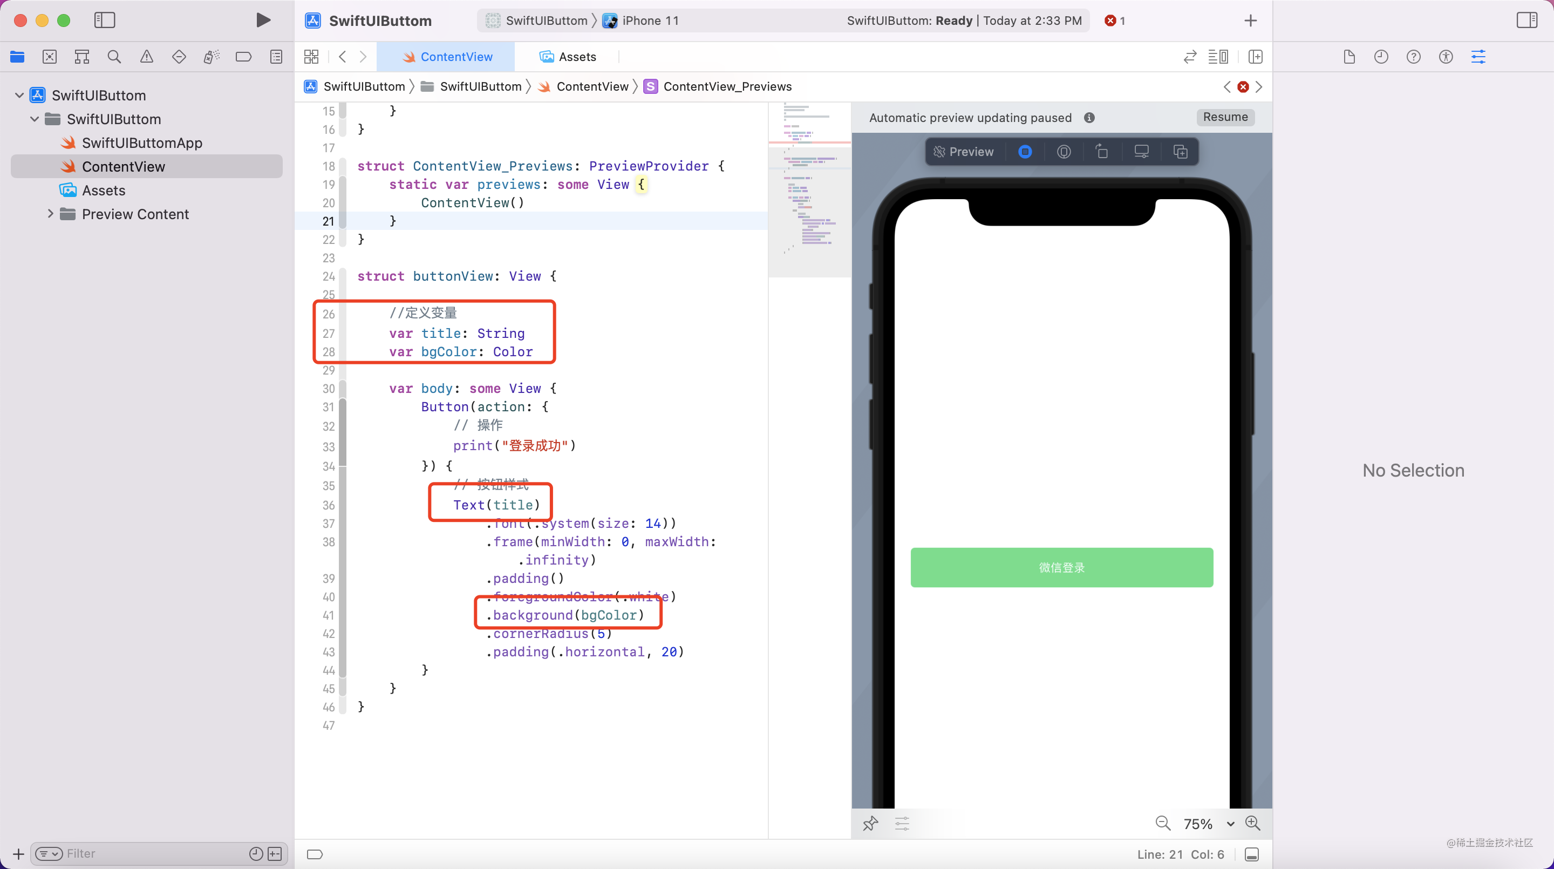Image resolution: width=1554 pixels, height=869 pixels.
Task: Open the Find navigator (magnifying glass)
Action: click(x=114, y=56)
